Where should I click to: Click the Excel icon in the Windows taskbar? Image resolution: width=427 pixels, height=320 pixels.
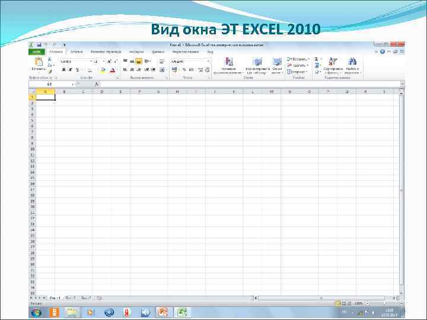click(182, 312)
